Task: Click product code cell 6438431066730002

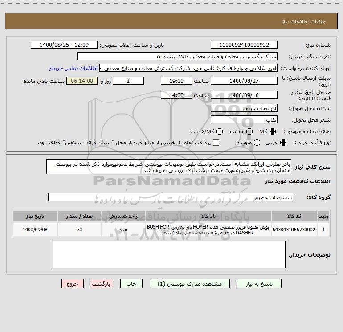Action: pos(294,230)
